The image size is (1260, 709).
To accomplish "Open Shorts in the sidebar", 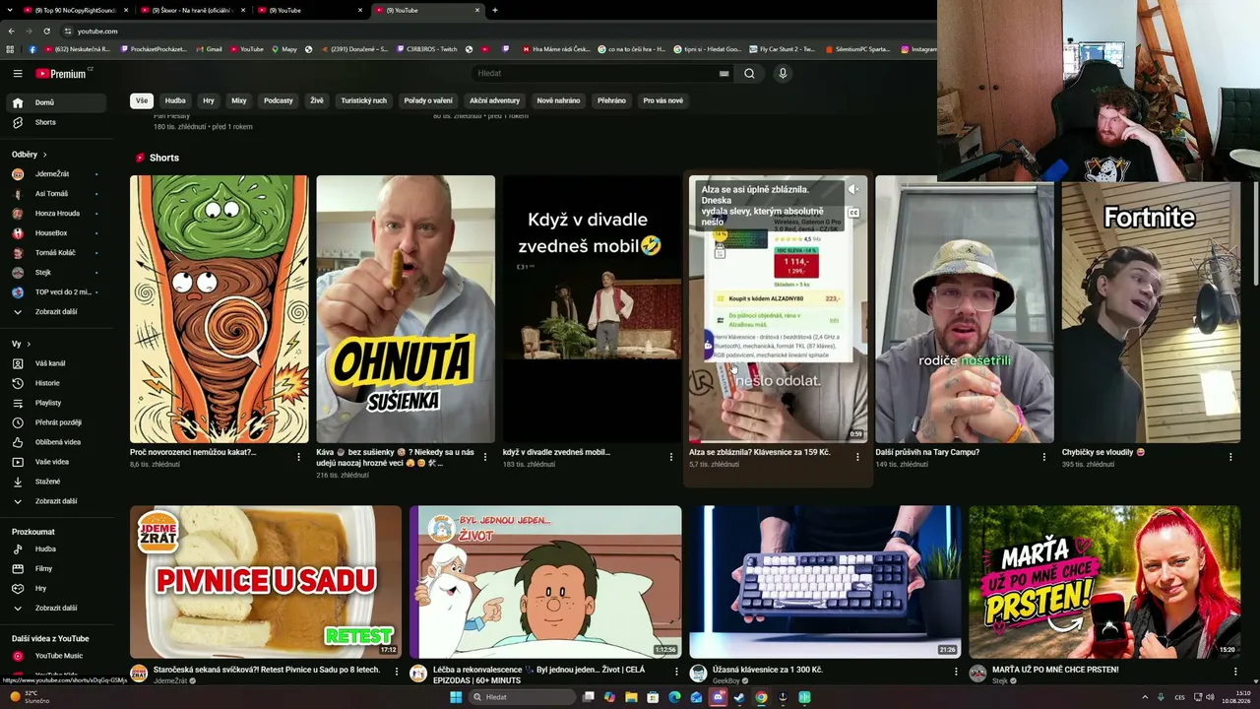I will 55,122.
